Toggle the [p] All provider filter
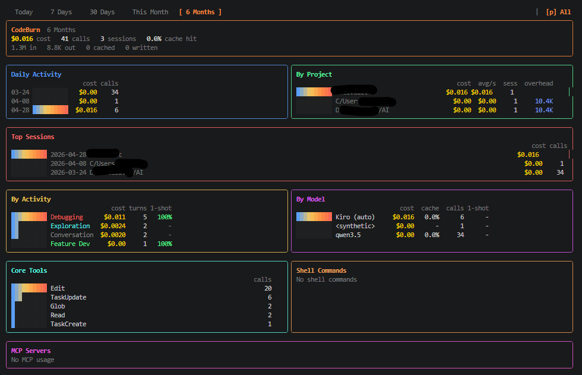The width and height of the screenshot is (582, 375). [x=558, y=12]
